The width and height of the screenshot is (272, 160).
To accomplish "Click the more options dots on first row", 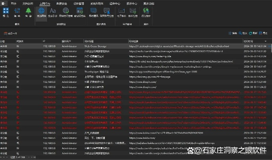I will click(x=269, y=46).
